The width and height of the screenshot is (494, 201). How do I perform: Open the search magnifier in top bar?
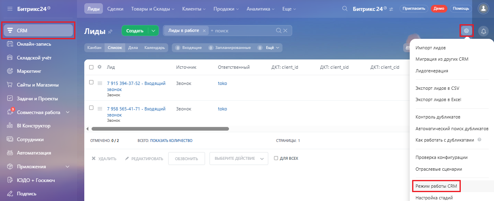(345, 8)
